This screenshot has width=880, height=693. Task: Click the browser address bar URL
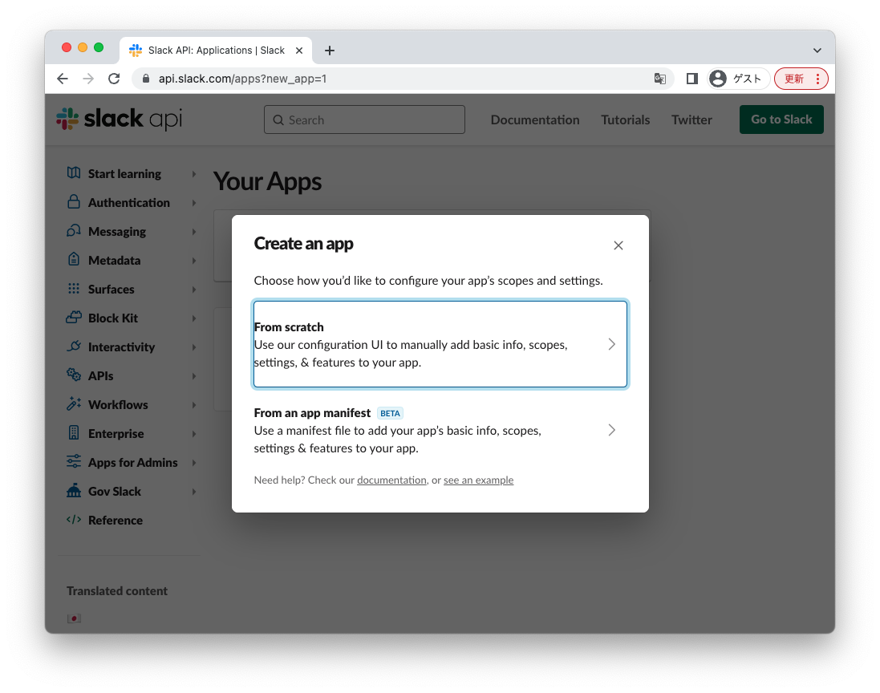pyautogui.click(x=242, y=79)
